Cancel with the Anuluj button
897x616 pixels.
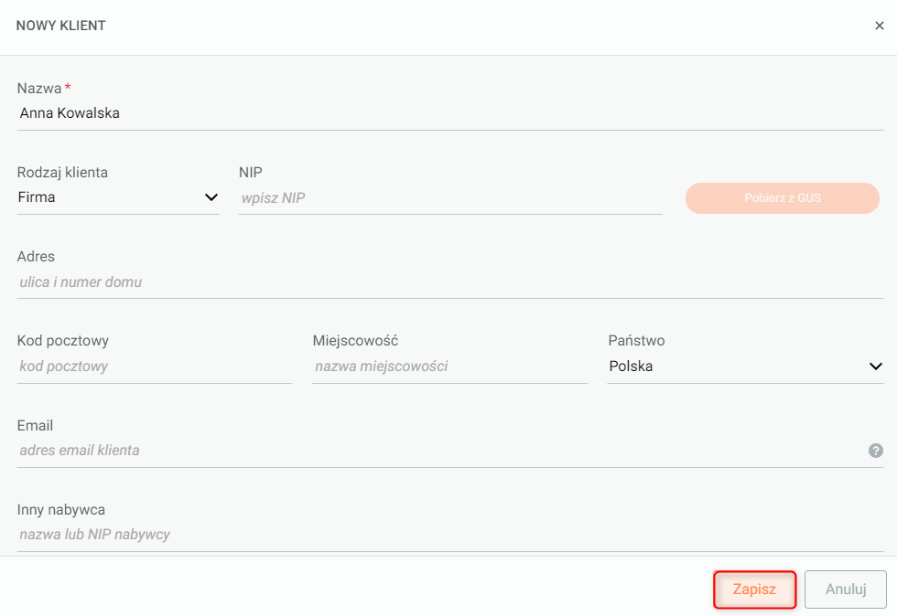(846, 589)
